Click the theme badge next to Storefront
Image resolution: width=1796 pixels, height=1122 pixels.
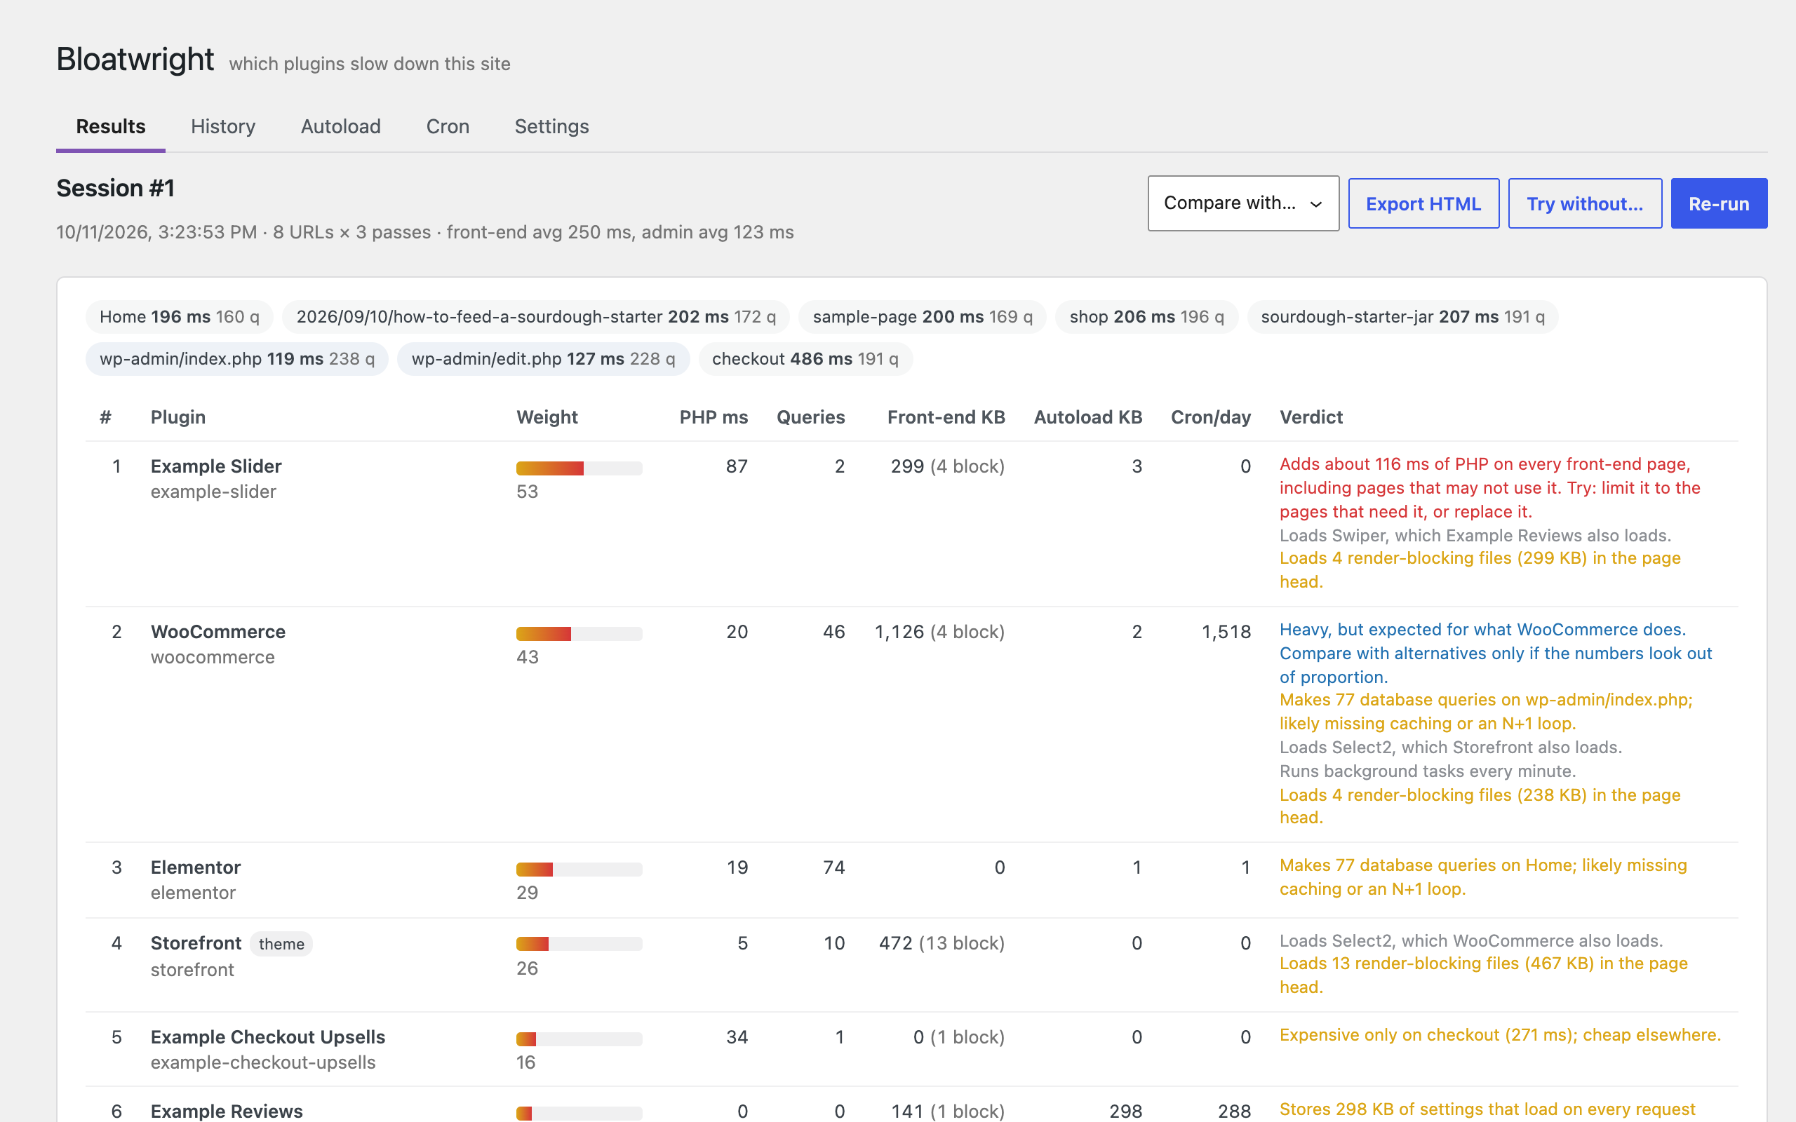(x=281, y=944)
